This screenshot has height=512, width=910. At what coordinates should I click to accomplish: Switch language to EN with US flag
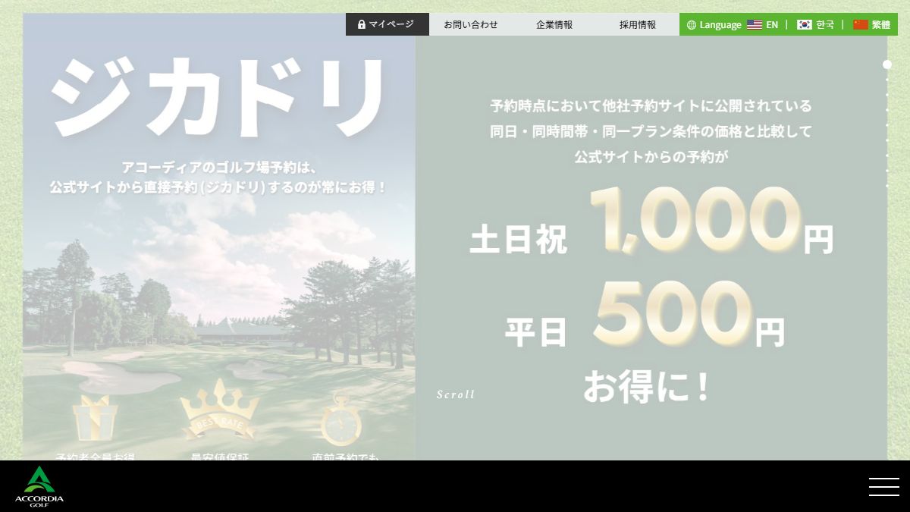763,25
